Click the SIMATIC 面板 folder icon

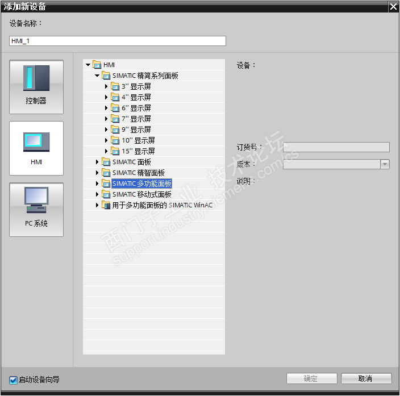106,162
